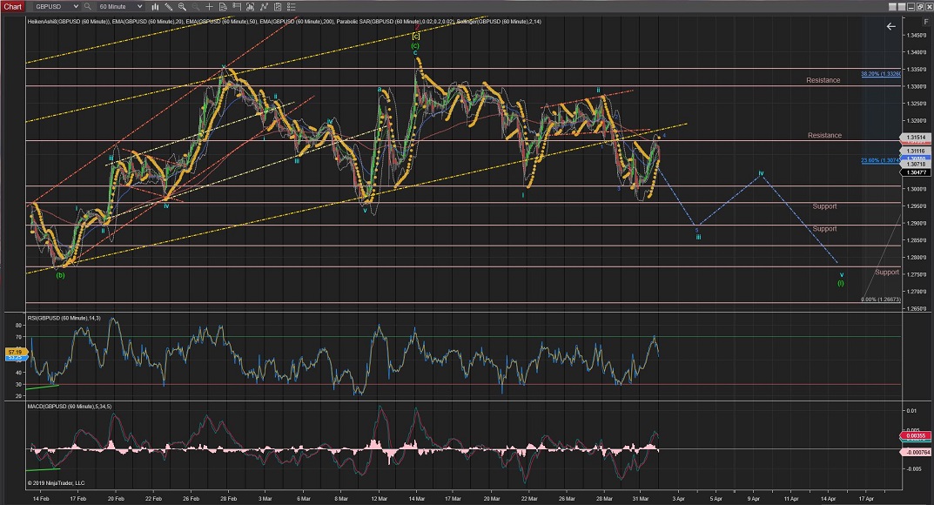Click the MACD indicator panel label
The width and height of the screenshot is (934, 505).
point(69,406)
